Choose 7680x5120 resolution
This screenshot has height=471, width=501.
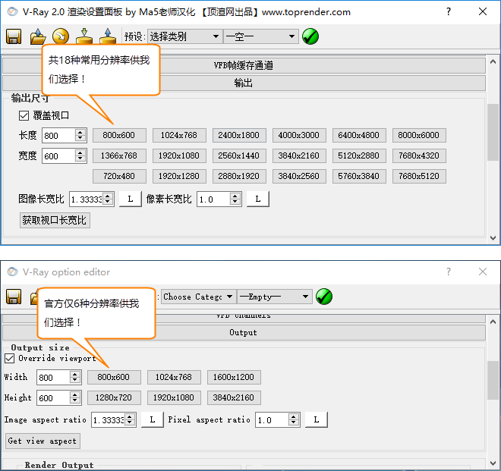[419, 176]
